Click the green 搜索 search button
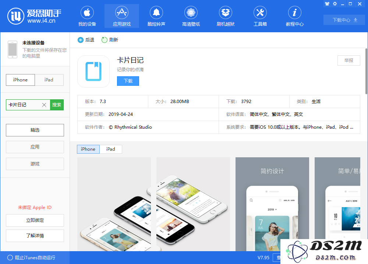This screenshot has height=264, width=368. coord(57,105)
